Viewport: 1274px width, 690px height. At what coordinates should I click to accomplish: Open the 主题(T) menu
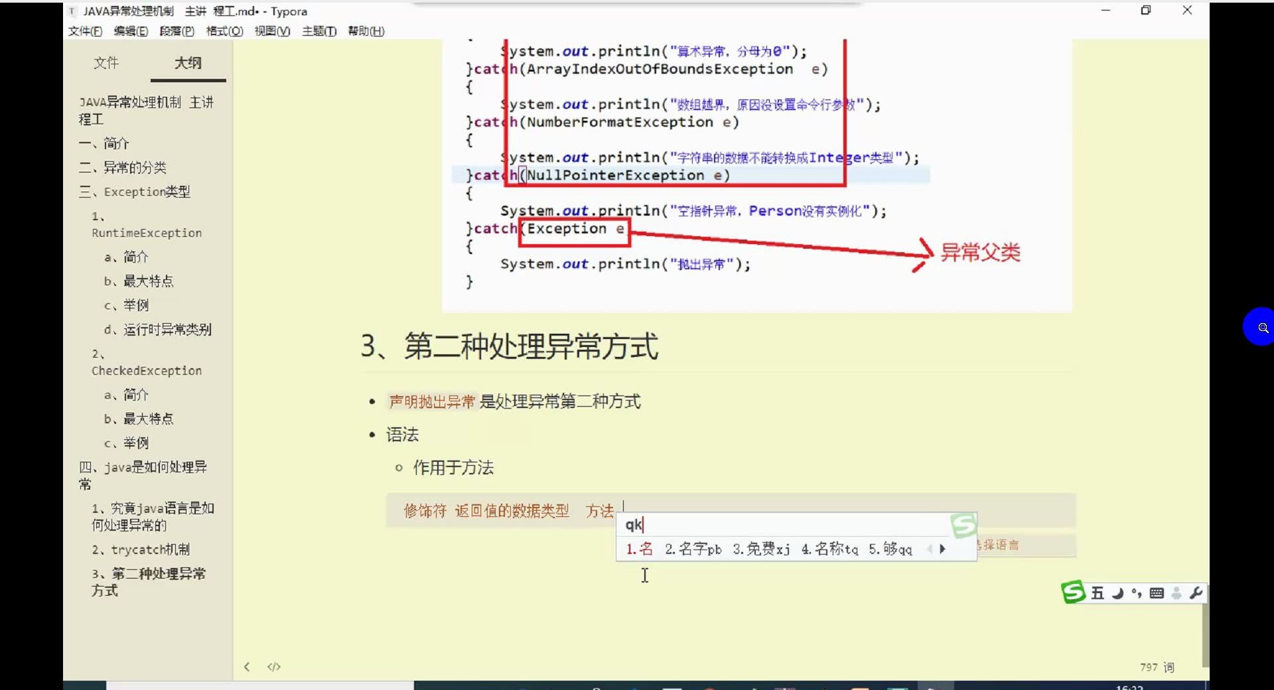click(x=319, y=31)
